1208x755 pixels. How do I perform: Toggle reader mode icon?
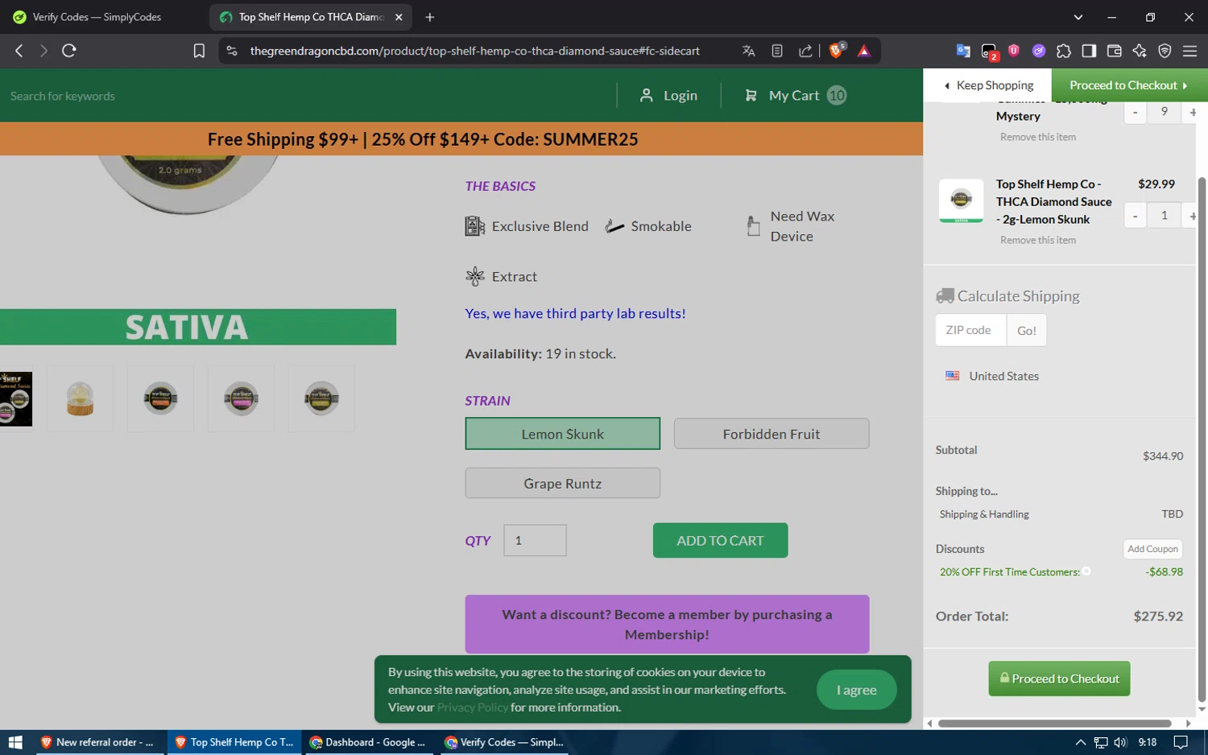tap(777, 51)
